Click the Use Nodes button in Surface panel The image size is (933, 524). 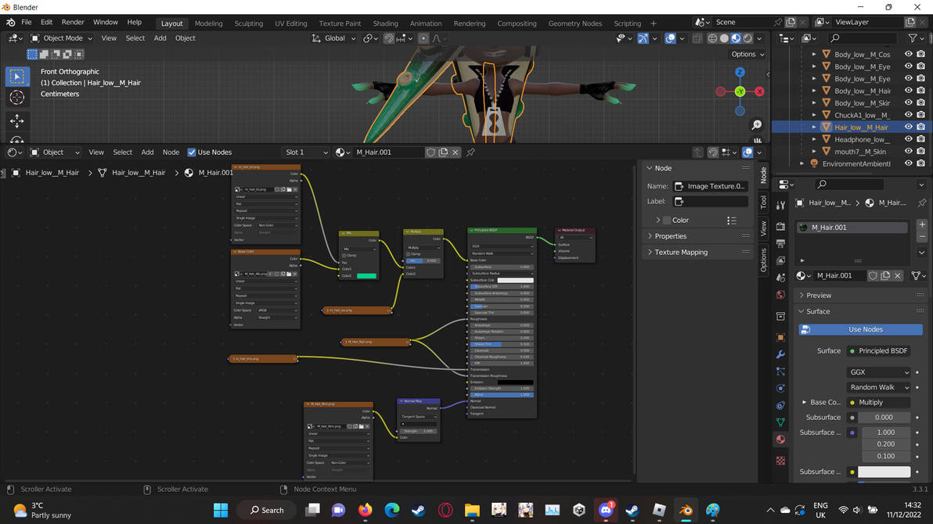[x=860, y=329]
